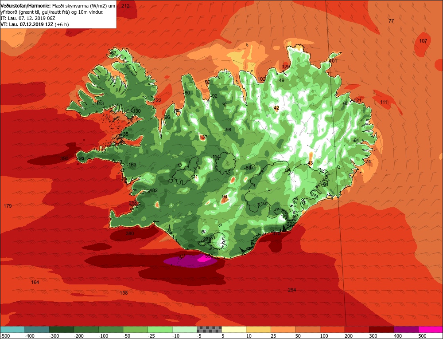Click the '(+6 h)' forecast offset text
This screenshot has height=339, width=443.
point(62,24)
